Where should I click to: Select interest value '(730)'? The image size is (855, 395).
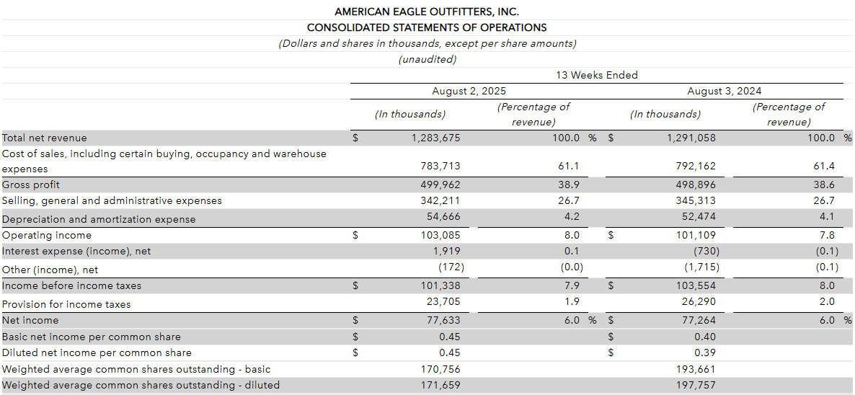pos(706,251)
